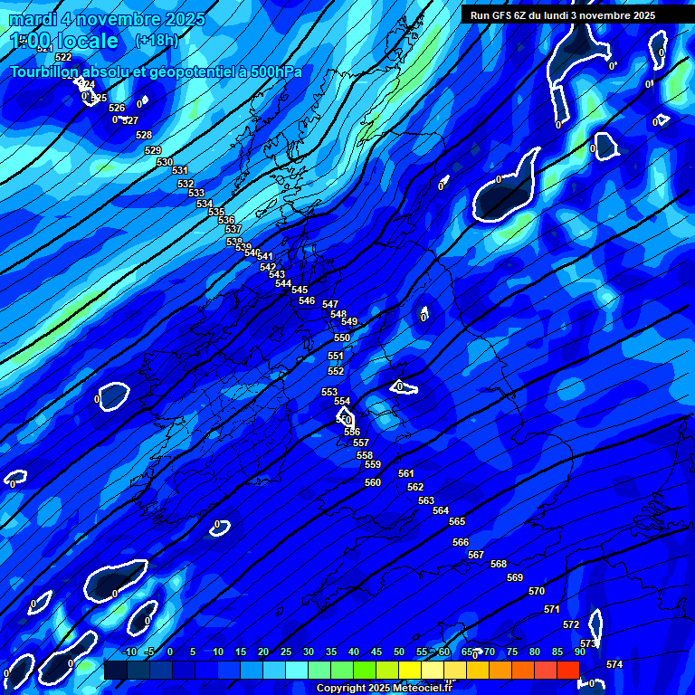Click the Run GFS 6Z header label
This screenshot has height=695, width=695.
(563, 15)
